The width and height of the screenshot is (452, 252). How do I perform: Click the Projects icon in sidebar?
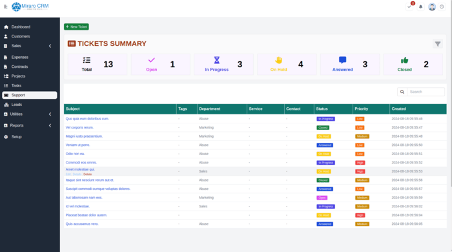pos(6,76)
